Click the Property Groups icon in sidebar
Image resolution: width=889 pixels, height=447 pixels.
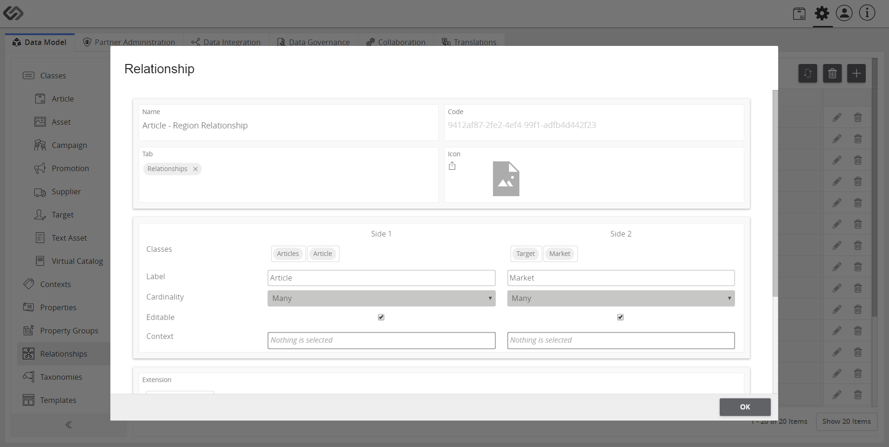pos(29,330)
